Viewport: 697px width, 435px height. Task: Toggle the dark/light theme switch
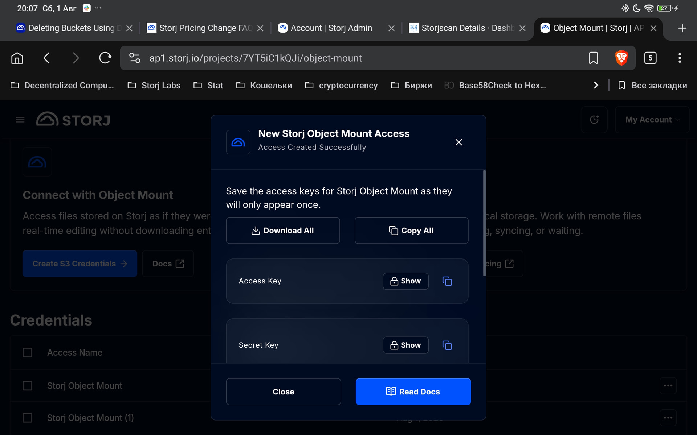594,120
